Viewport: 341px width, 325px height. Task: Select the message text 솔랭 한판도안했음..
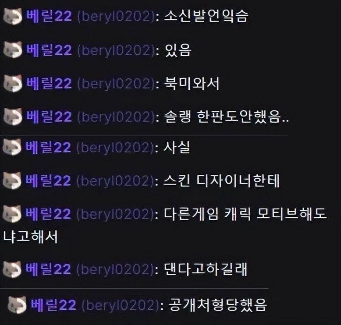tap(227, 117)
